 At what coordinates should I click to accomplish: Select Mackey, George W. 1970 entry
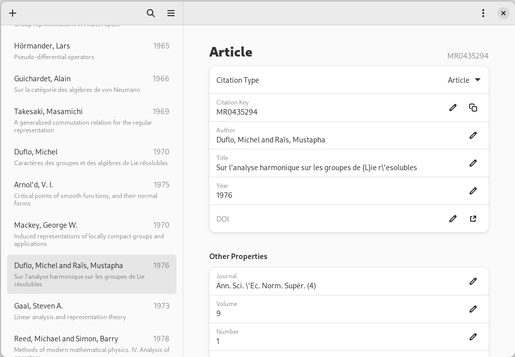92,234
